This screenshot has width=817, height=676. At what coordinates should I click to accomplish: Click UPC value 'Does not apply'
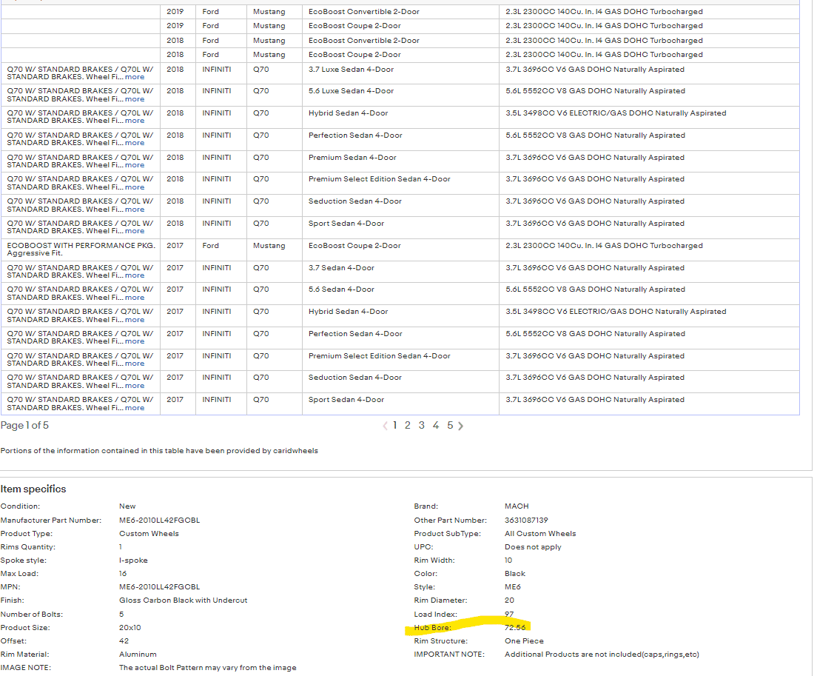tap(533, 547)
